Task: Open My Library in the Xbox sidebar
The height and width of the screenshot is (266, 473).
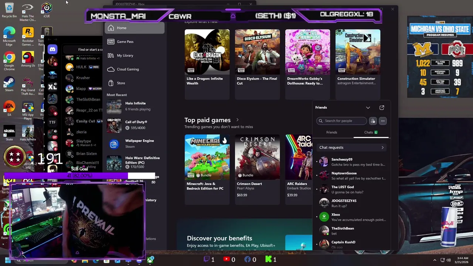Action: [x=135, y=55]
